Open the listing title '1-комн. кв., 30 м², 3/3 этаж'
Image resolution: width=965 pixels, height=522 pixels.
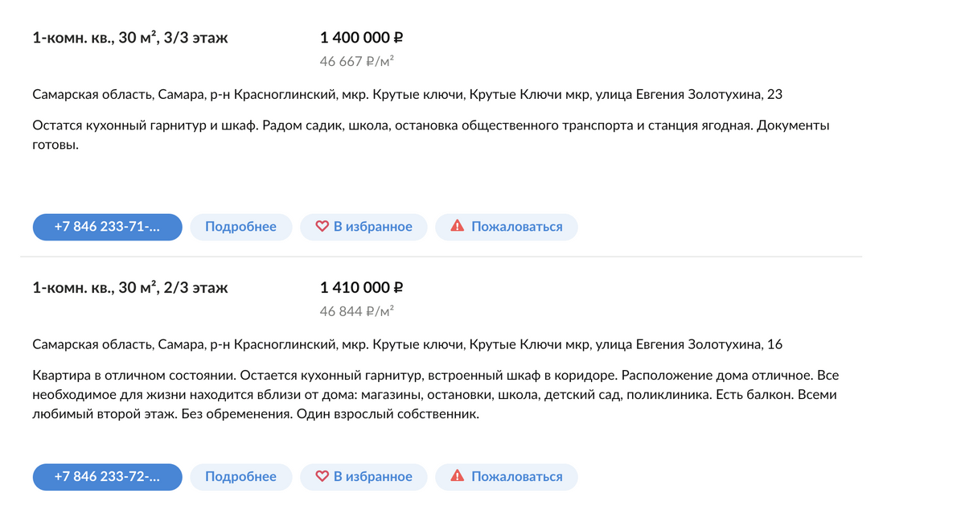coord(130,38)
